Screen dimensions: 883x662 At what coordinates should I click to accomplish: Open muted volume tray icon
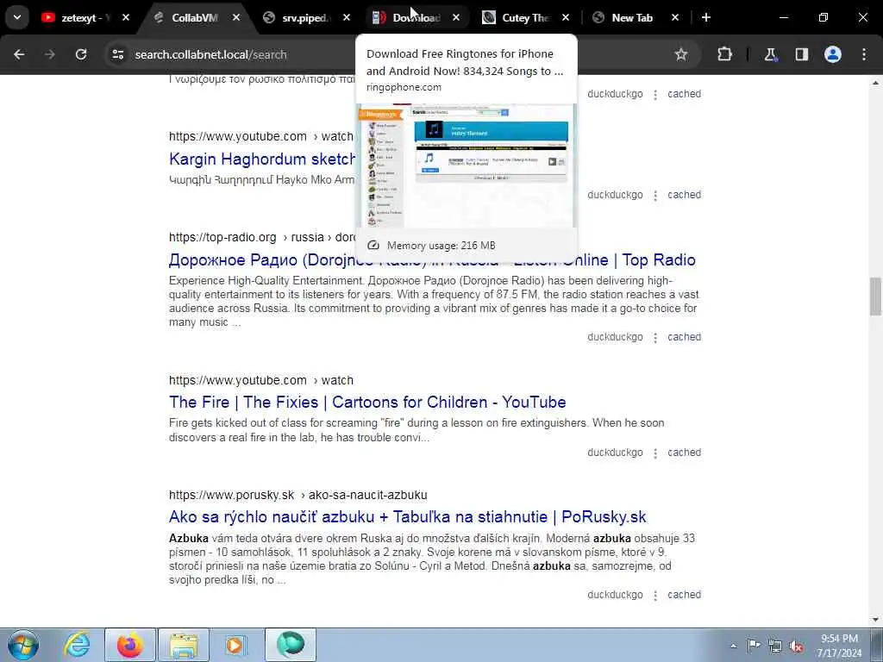(796, 646)
